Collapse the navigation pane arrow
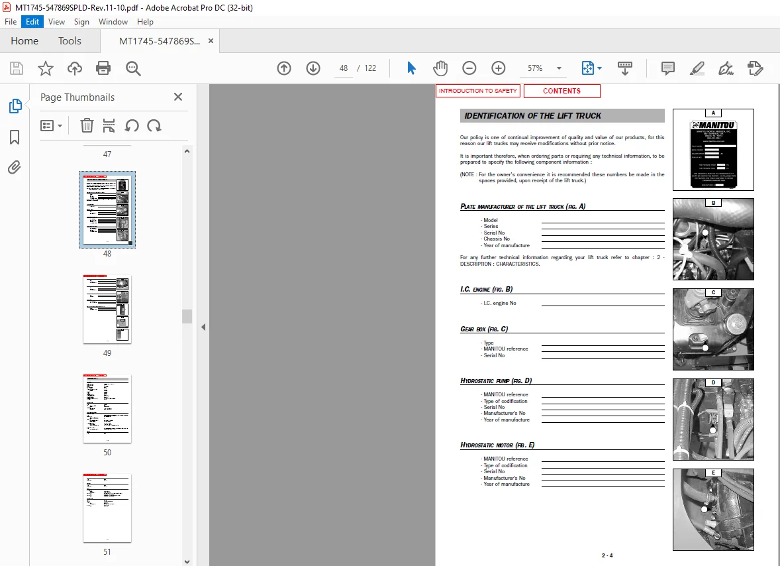This screenshot has height=566, width=780. tap(203, 327)
